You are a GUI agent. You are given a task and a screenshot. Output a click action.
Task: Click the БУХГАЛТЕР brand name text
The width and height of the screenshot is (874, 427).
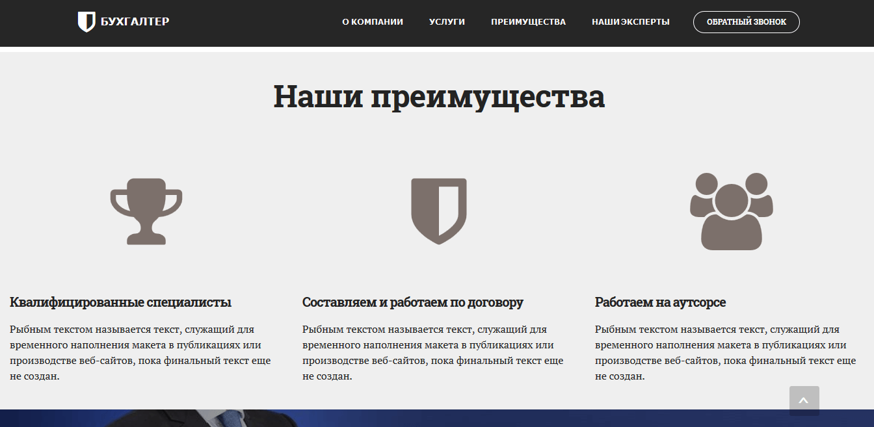pos(135,22)
